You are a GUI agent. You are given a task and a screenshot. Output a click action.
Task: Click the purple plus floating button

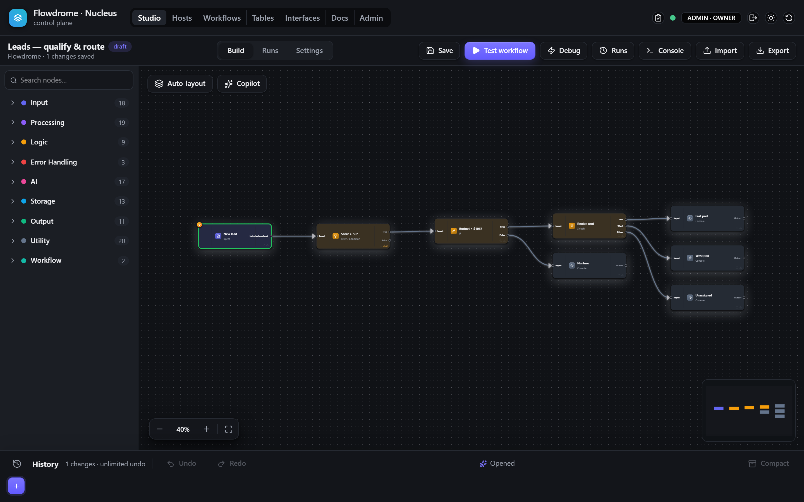point(16,486)
